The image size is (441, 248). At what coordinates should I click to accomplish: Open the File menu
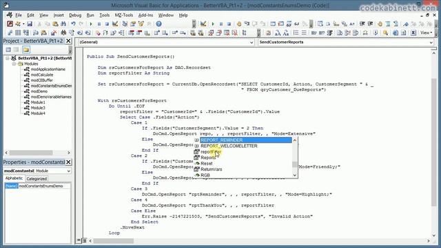click(x=19, y=15)
